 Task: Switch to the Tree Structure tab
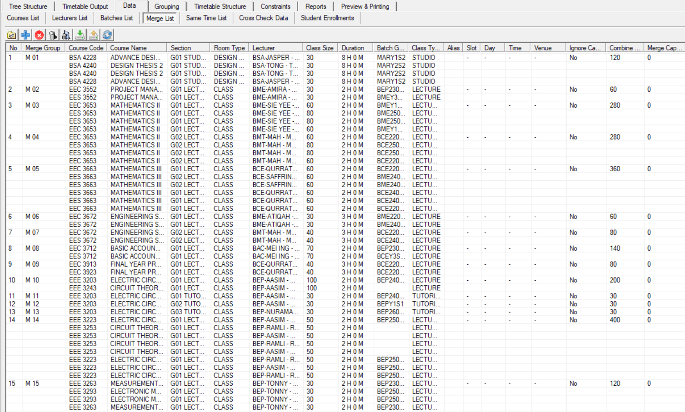tap(28, 6)
